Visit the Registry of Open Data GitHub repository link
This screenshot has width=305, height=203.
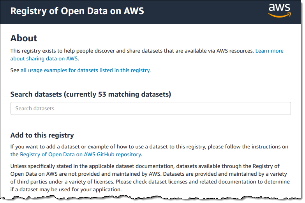click(x=80, y=155)
